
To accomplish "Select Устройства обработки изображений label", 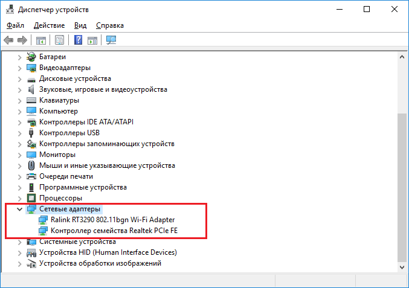I will 100,263.
